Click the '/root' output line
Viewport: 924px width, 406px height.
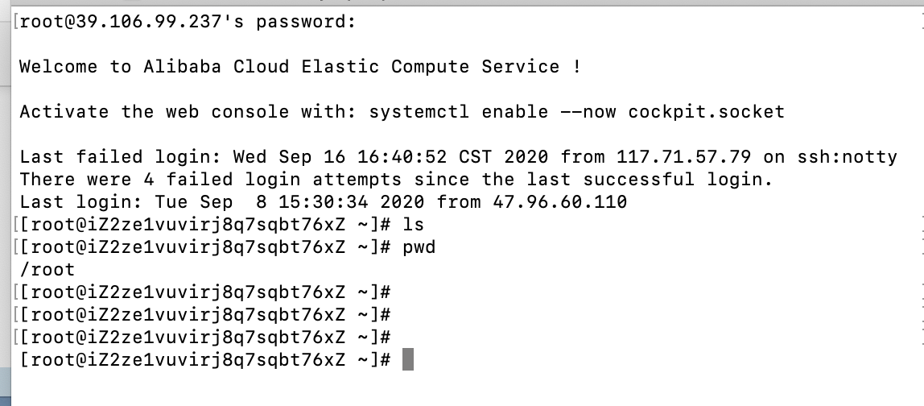pos(47,270)
